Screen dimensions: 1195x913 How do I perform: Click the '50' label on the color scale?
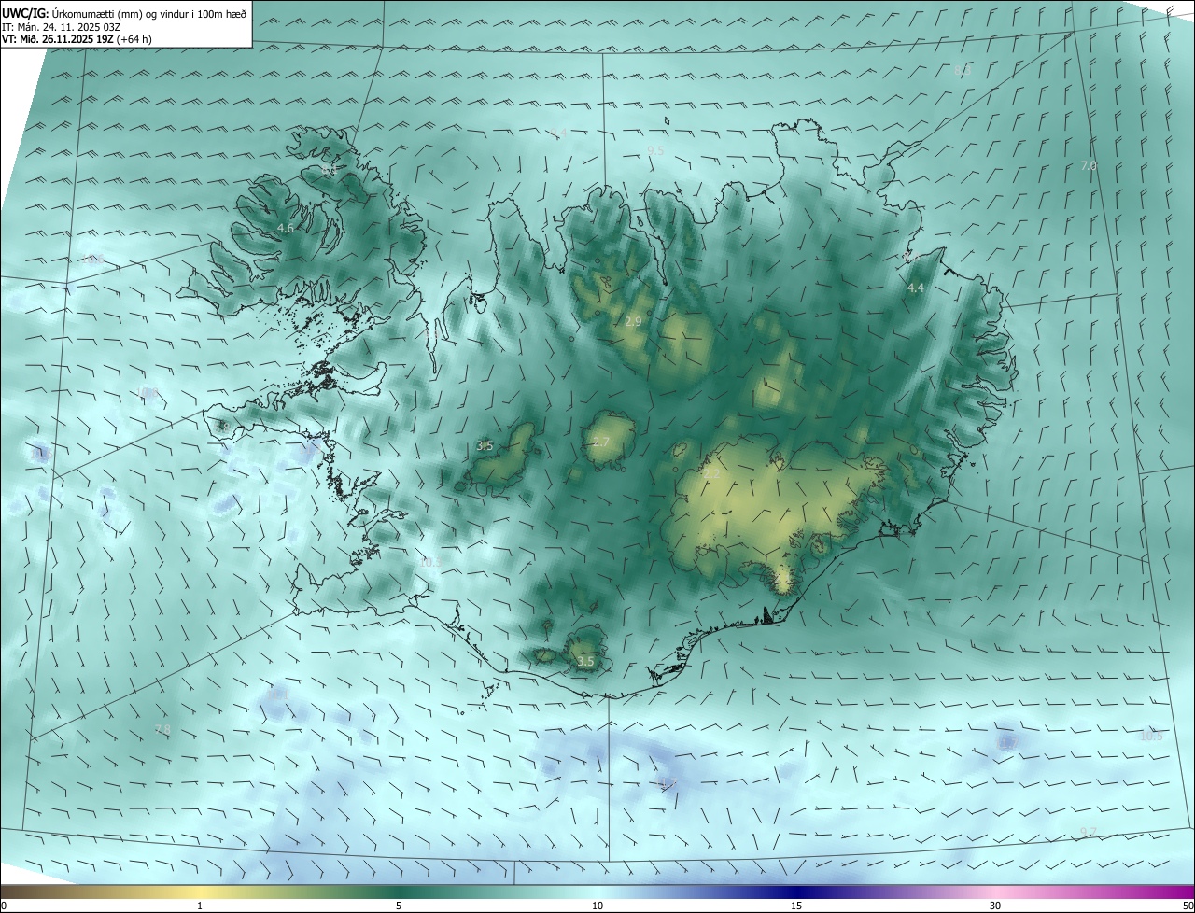pos(1187,906)
